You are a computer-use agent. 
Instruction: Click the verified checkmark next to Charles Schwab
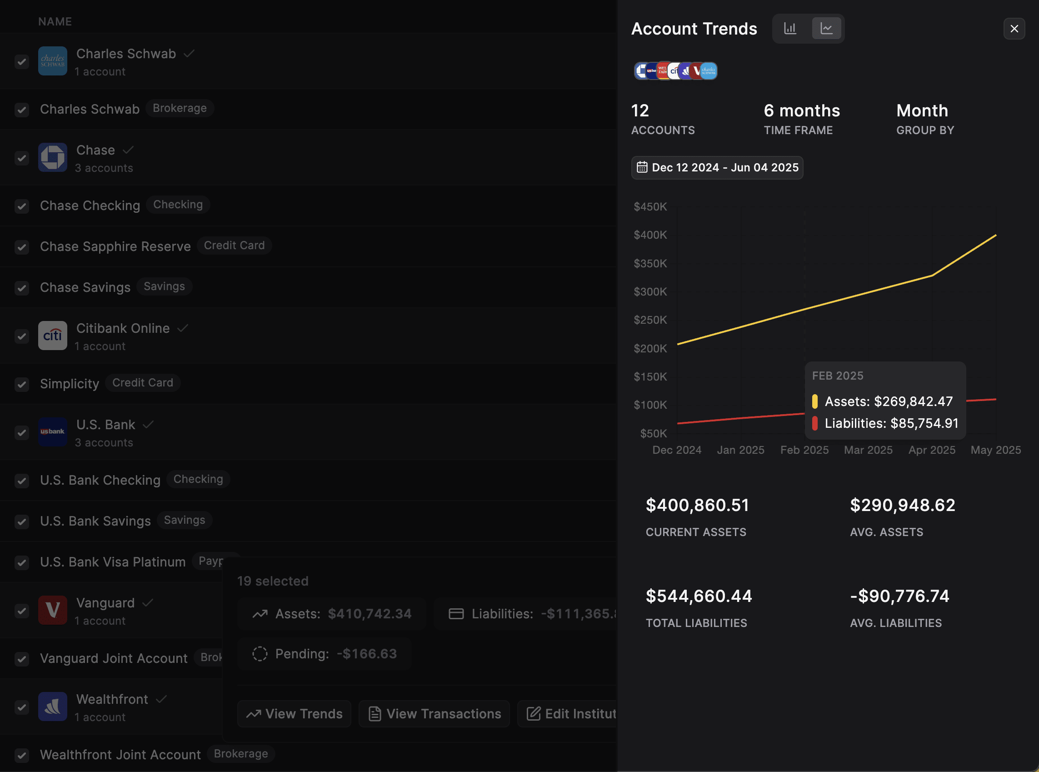(x=189, y=54)
